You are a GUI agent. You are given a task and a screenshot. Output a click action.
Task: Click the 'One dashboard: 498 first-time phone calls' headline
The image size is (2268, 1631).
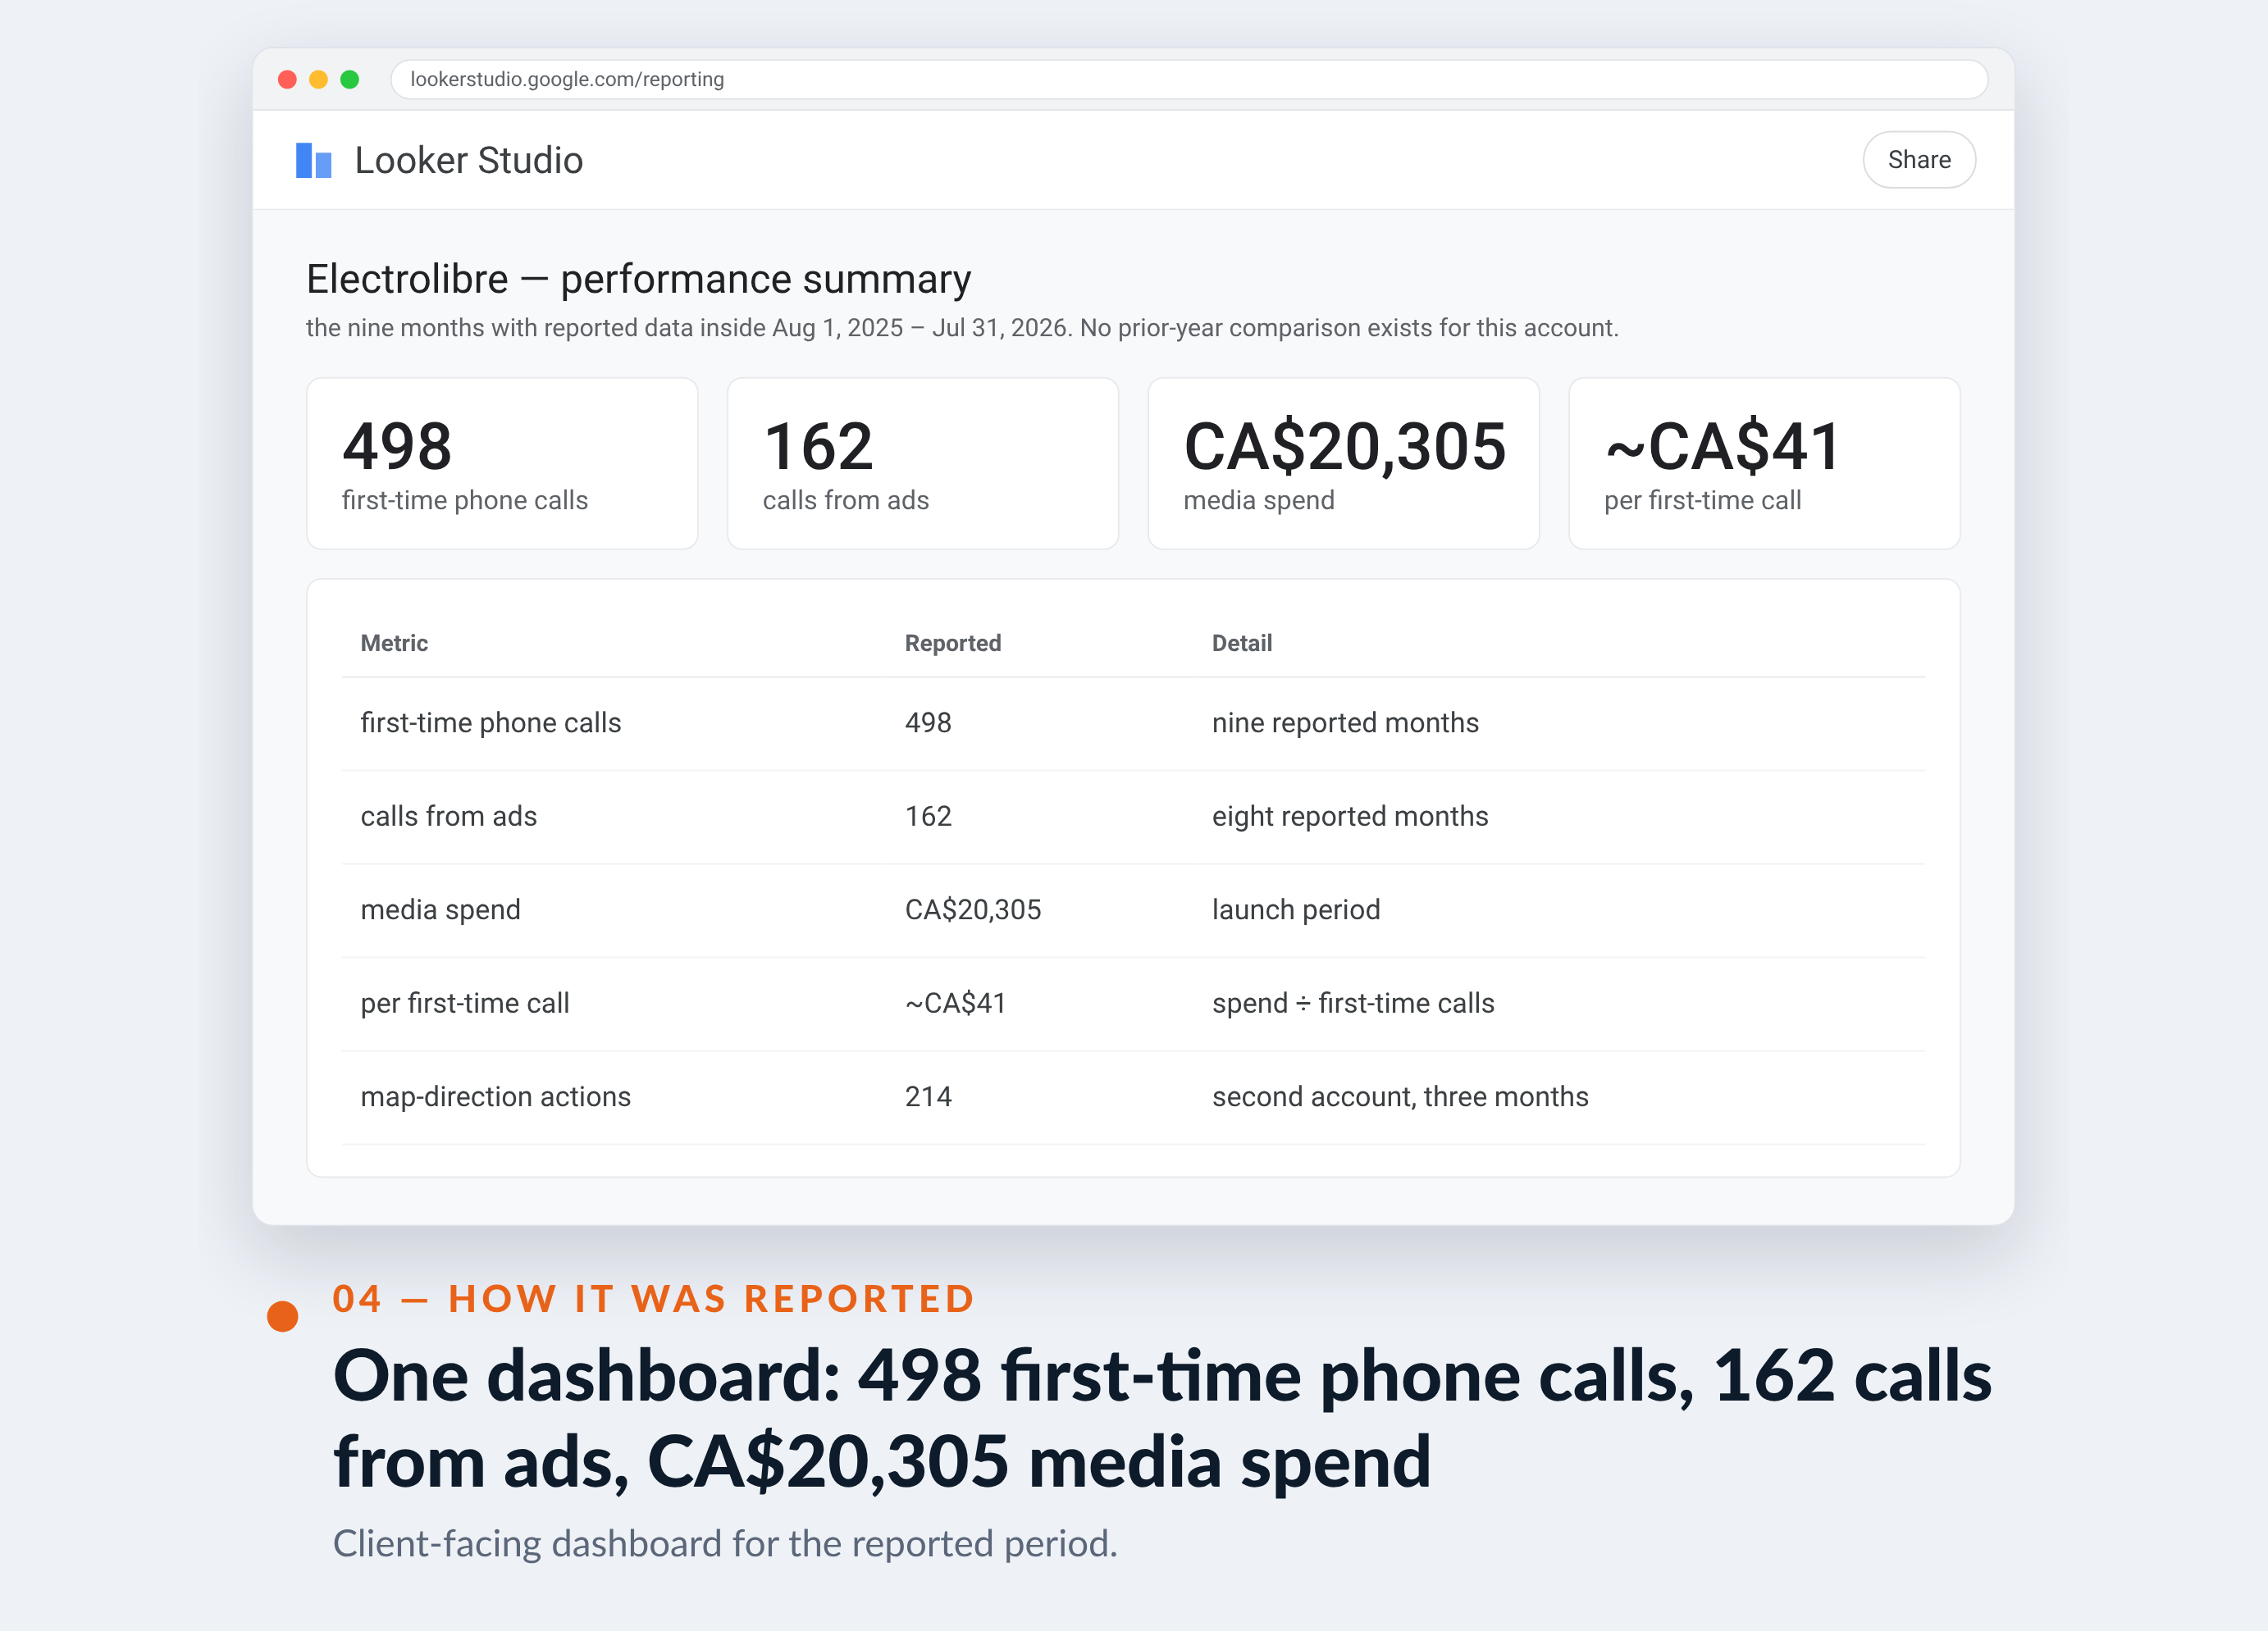1162,1418
